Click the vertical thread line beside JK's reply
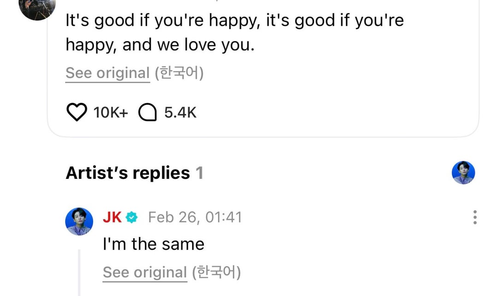 click(79, 272)
